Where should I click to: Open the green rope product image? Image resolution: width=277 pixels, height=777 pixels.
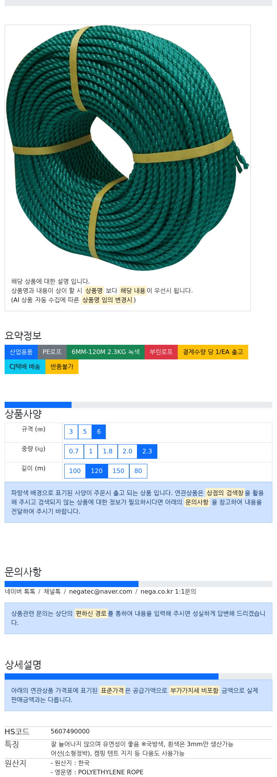[x=127, y=148]
